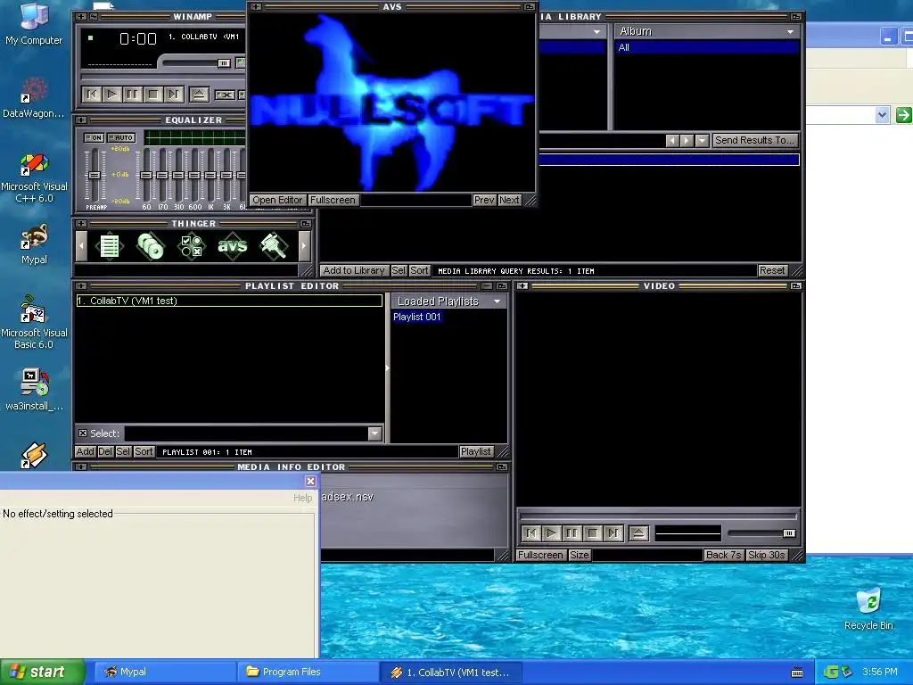Click Play in Video window
Image resolution: width=913 pixels, height=685 pixels.
(551, 533)
